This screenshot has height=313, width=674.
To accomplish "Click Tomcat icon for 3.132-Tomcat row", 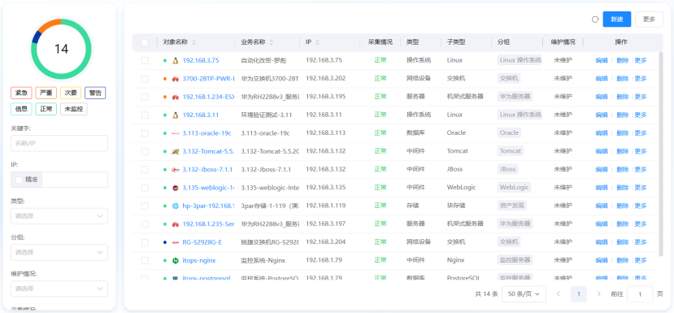I will click(x=176, y=151).
